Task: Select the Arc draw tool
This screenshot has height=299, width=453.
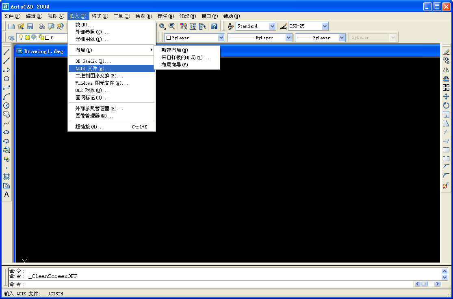Action: tap(7, 96)
